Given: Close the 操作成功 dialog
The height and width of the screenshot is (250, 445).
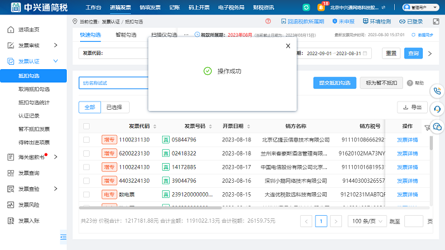Looking at the screenshot, I should pos(288,46).
